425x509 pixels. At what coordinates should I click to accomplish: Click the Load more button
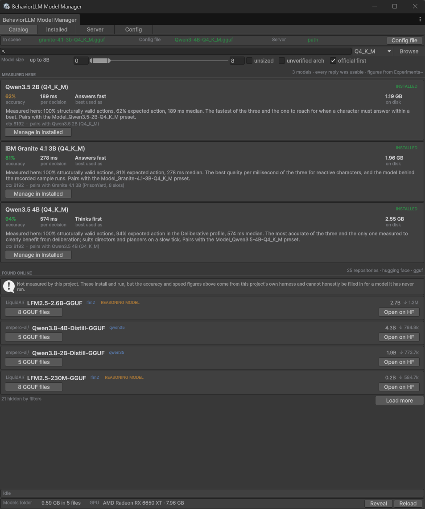pos(399,401)
